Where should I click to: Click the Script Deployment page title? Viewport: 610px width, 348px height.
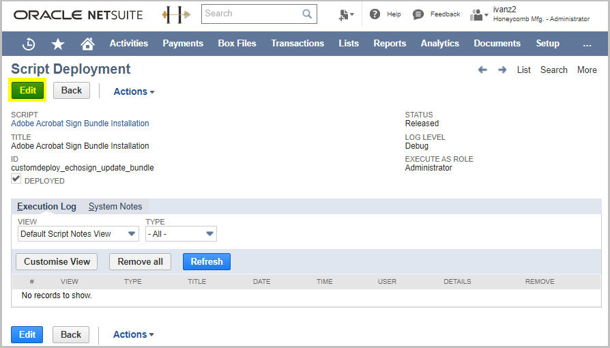click(x=71, y=69)
